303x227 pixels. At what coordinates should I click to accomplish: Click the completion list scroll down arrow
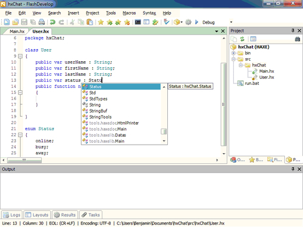click(164, 141)
